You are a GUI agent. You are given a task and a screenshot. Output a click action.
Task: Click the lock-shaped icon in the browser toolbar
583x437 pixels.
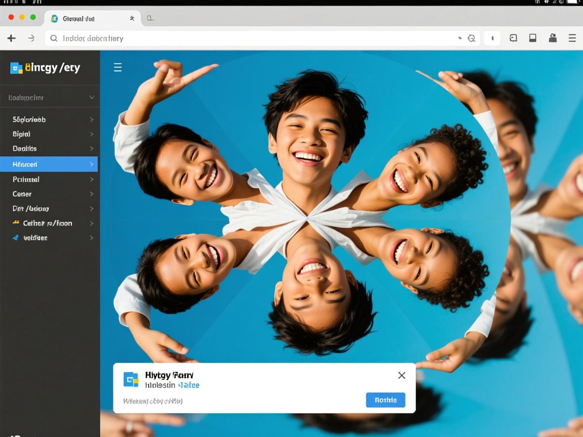coord(553,38)
